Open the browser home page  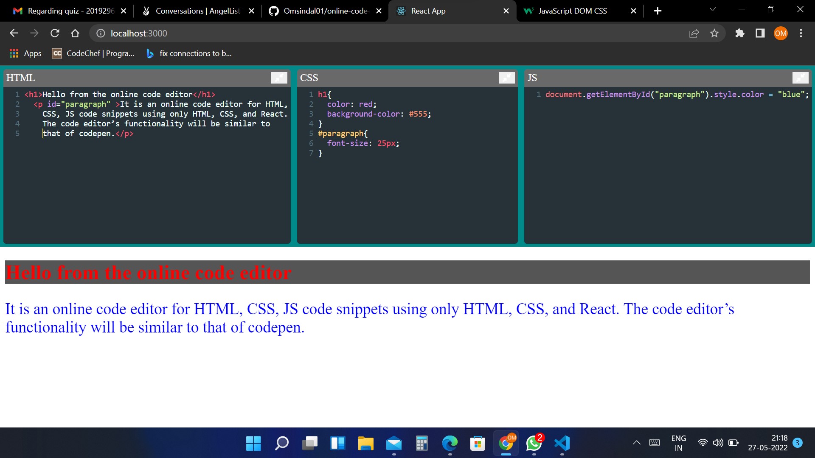coord(75,33)
